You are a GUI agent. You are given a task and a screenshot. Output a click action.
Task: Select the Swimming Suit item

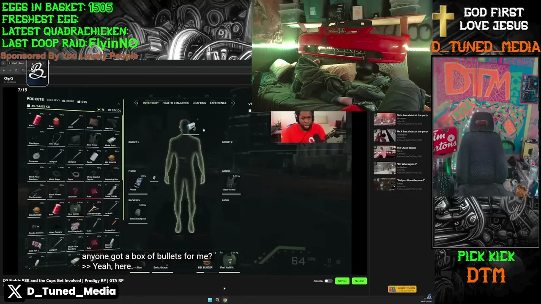111,174
